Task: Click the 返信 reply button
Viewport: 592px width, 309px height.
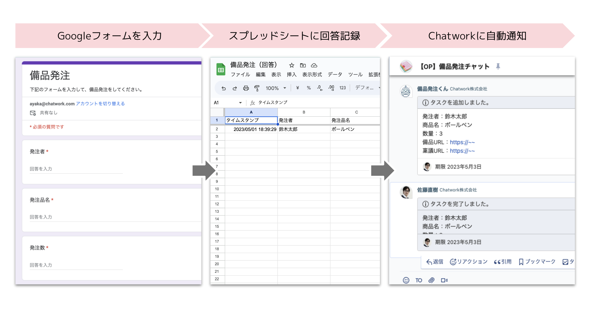Action: (435, 262)
